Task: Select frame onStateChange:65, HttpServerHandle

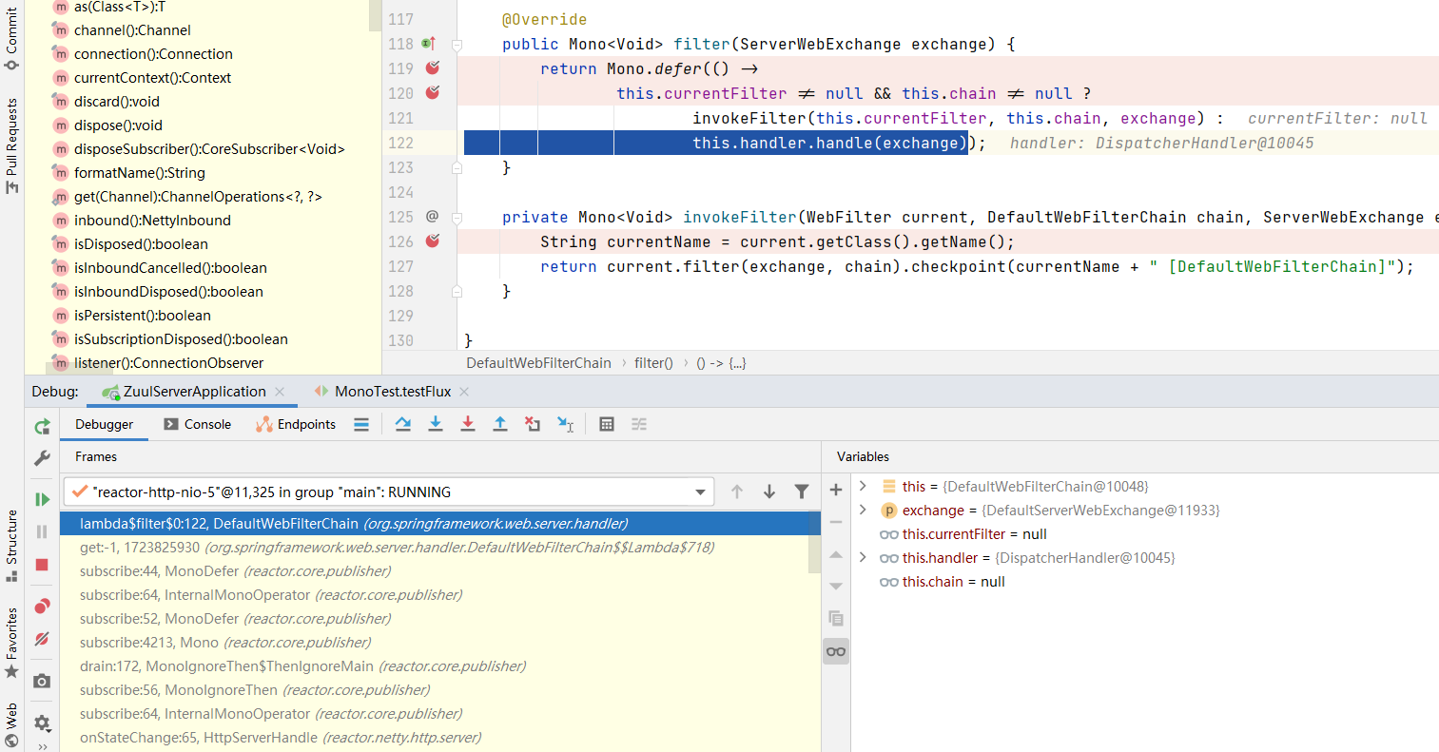Action: [434, 737]
